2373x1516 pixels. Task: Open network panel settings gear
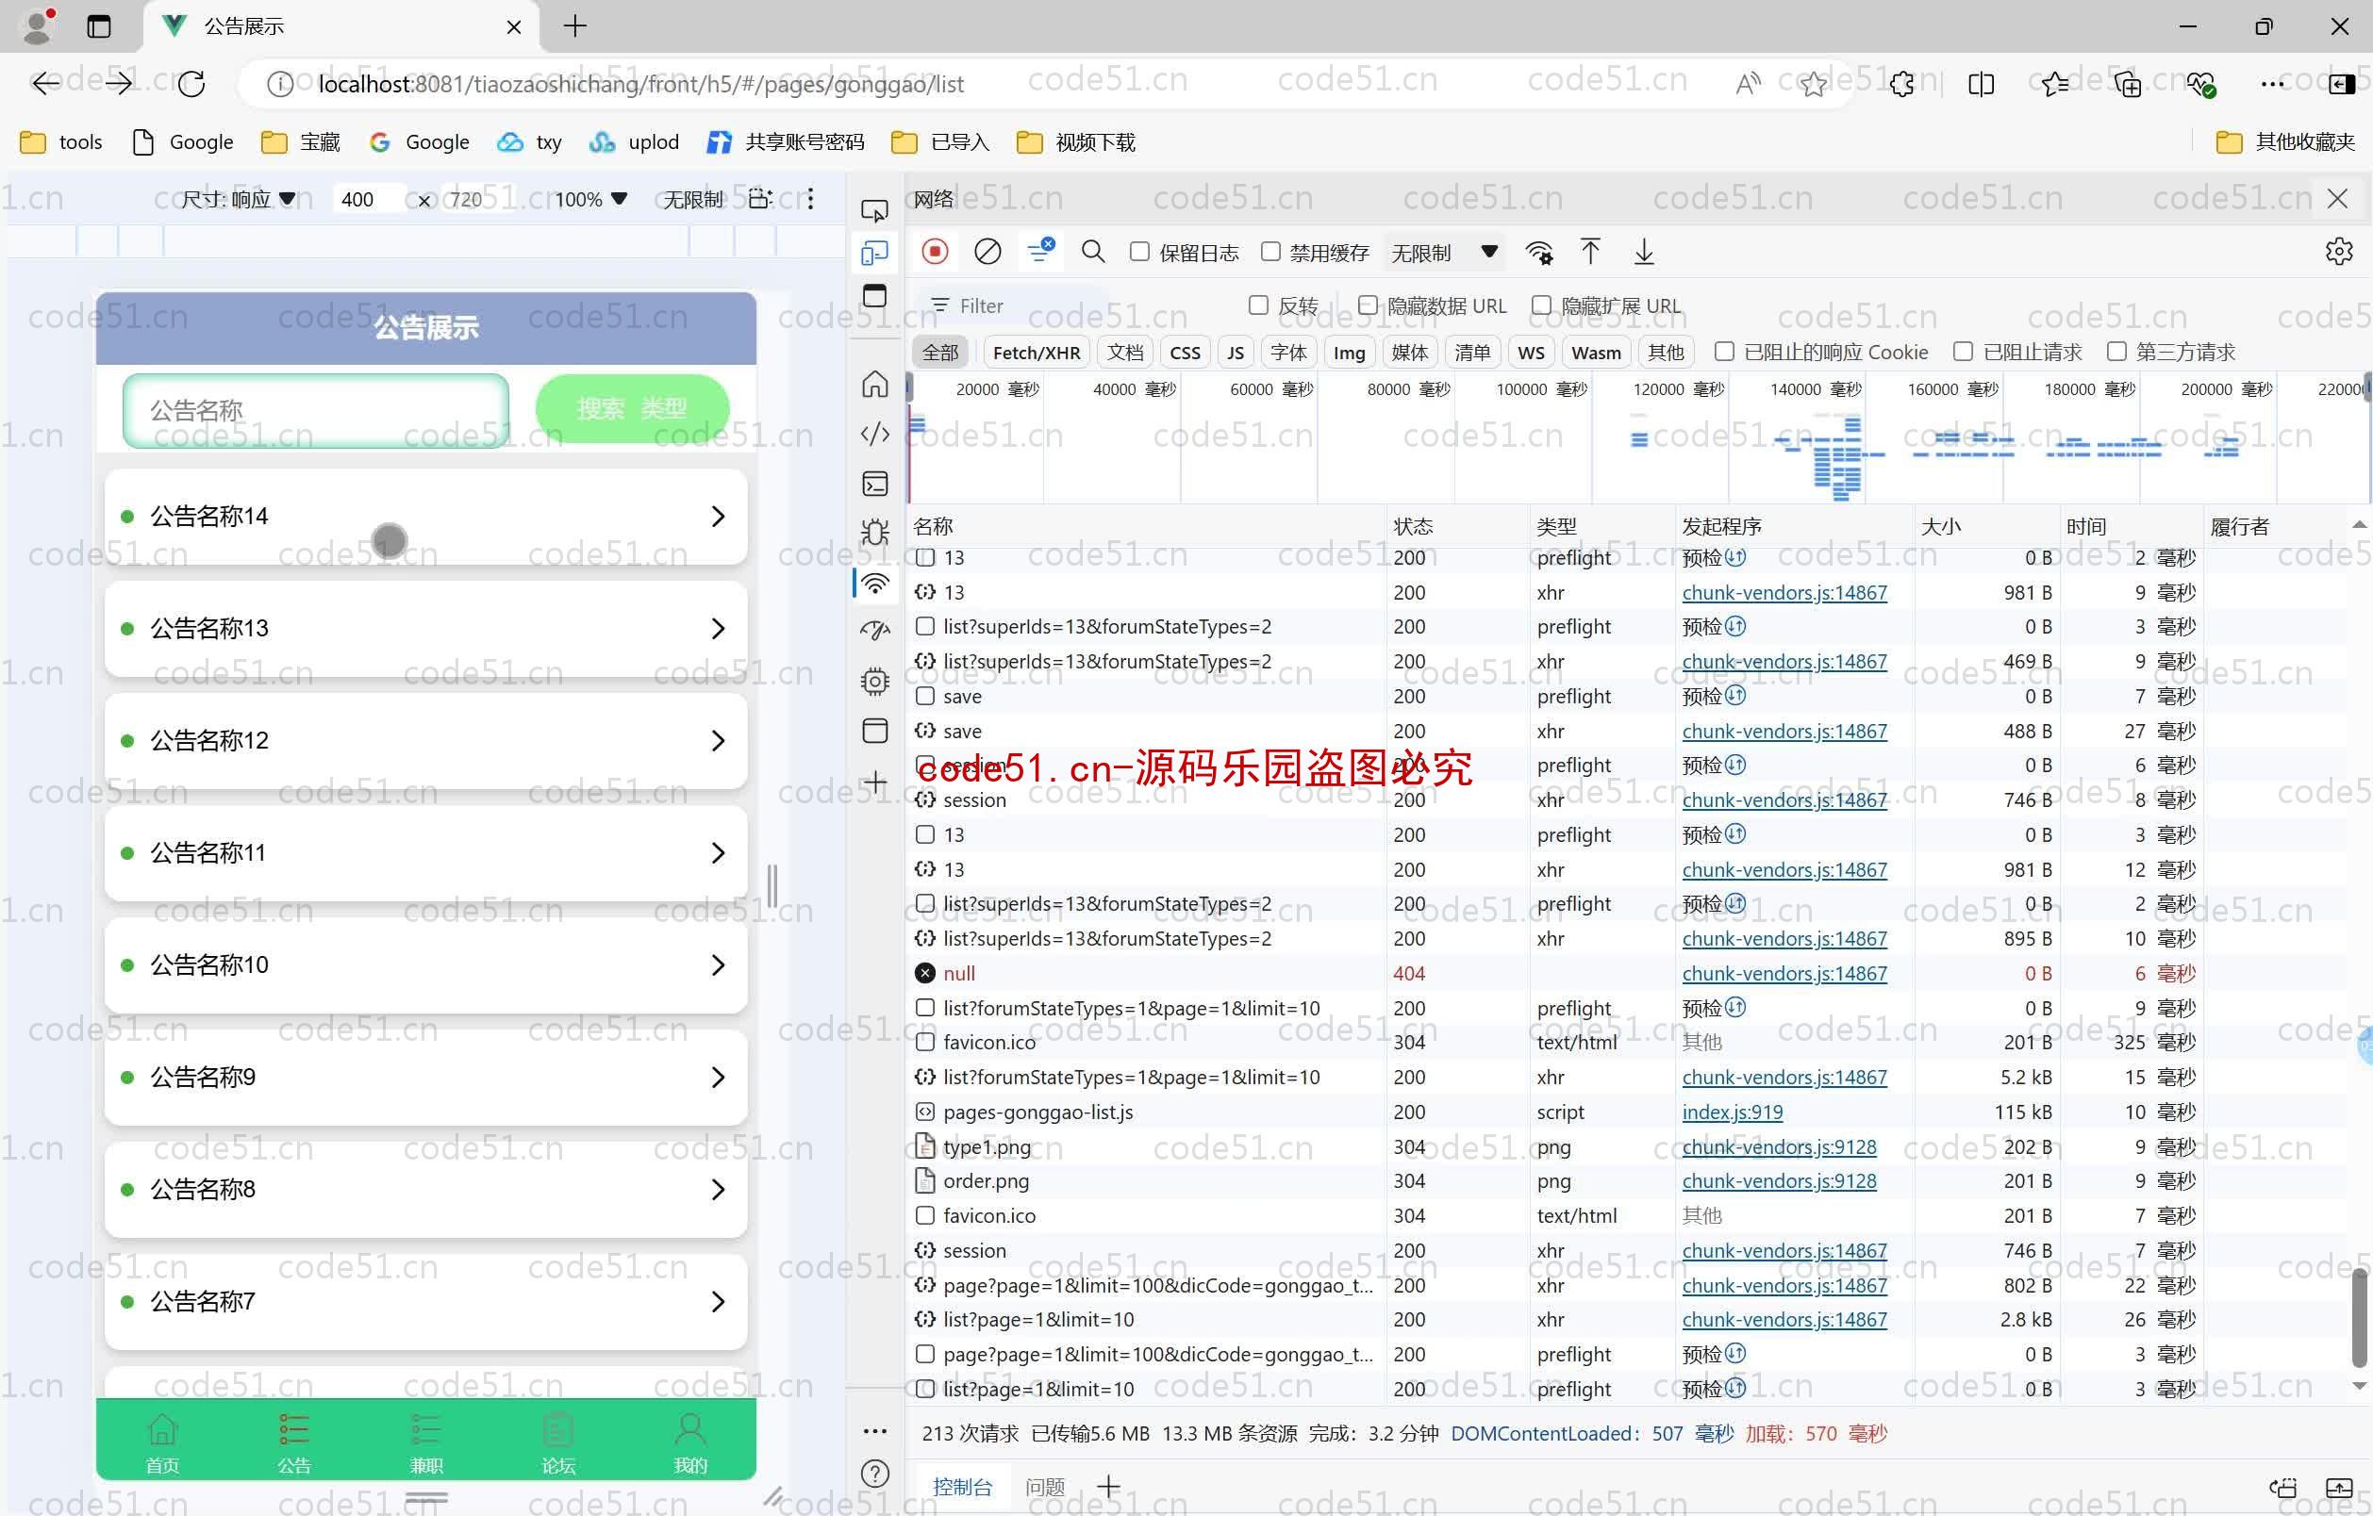tap(2338, 252)
